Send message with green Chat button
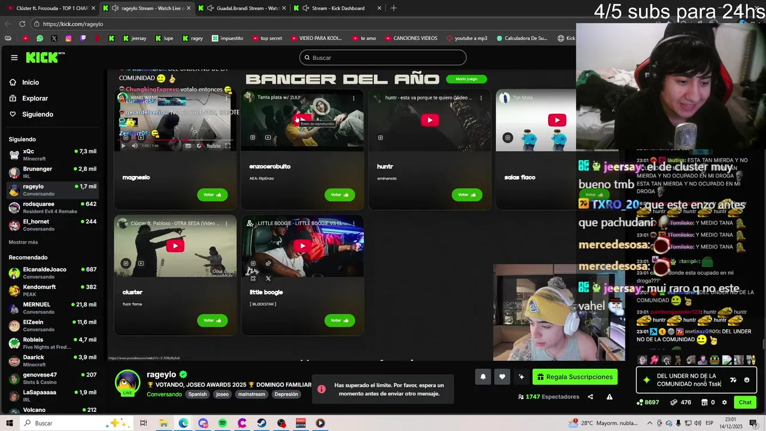 (745, 402)
